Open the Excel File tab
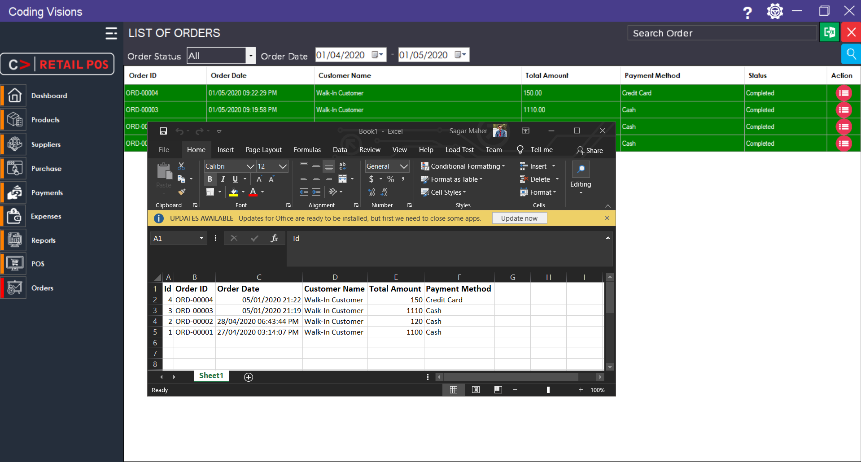 pos(164,150)
